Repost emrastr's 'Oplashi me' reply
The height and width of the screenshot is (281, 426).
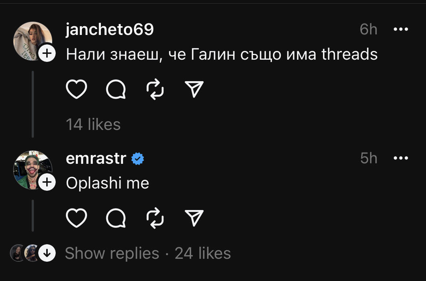pyautogui.click(x=155, y=218)
